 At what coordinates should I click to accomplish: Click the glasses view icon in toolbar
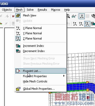pyautogui.click(x=74, y=16)
